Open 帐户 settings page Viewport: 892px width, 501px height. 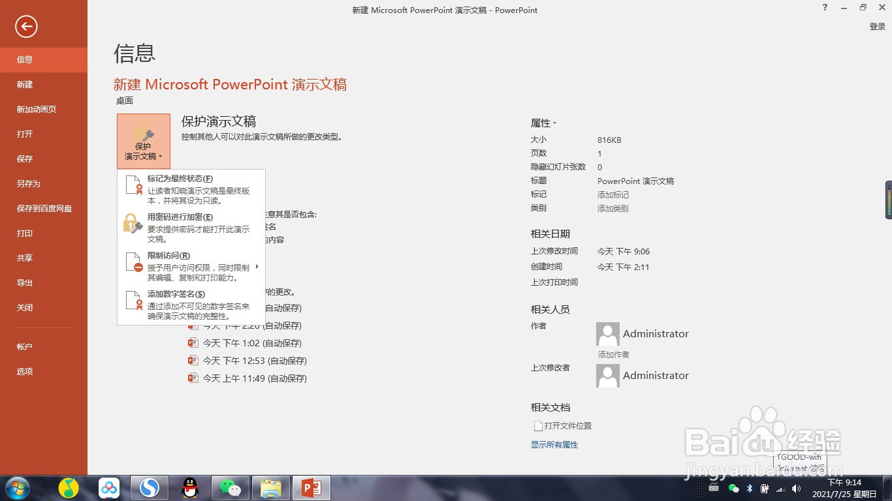[x=44, y=346]
